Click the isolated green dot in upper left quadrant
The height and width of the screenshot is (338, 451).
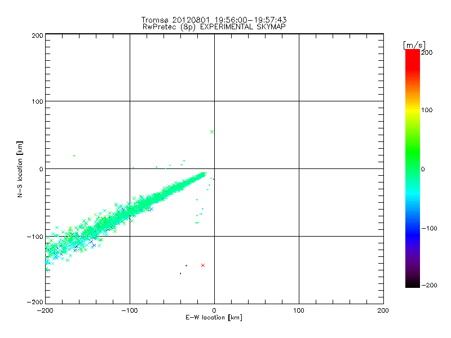coord(74,156)
